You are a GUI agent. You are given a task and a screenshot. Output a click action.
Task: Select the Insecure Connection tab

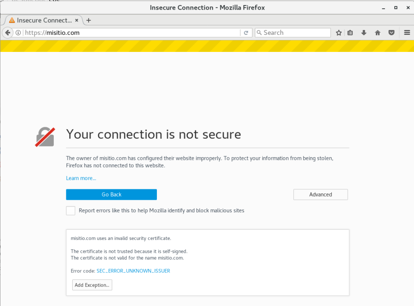[x=44, y=20]
